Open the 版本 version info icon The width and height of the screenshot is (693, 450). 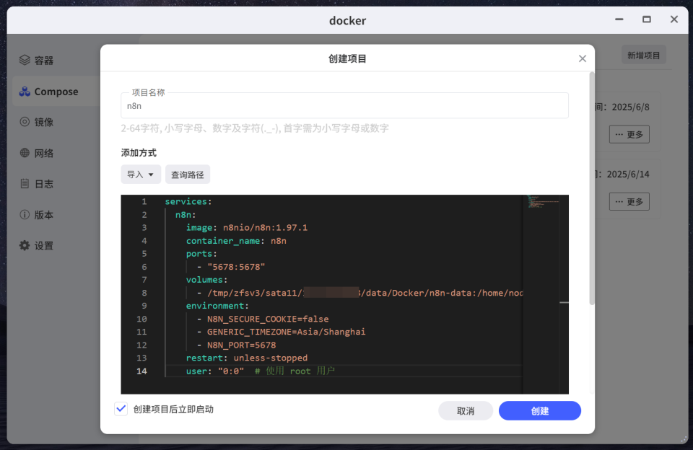point(25,215)
